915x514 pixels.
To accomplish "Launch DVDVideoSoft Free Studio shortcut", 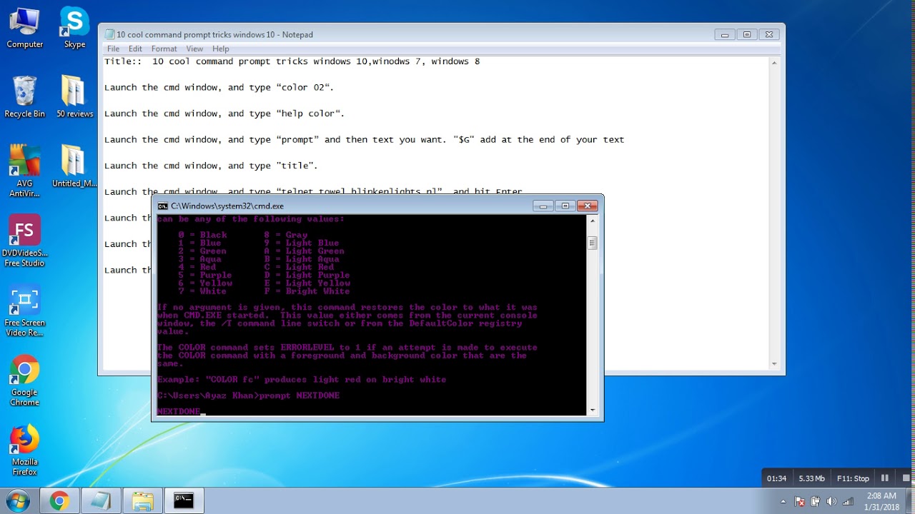I will pos(24,241).
